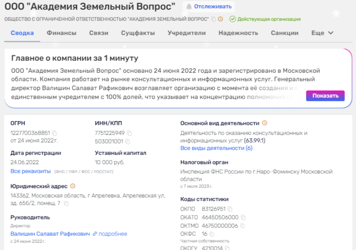Open director Валишин Салават Рафикович's profile link
This screenshot has width=356, height=250.
[x=50, y=234]
